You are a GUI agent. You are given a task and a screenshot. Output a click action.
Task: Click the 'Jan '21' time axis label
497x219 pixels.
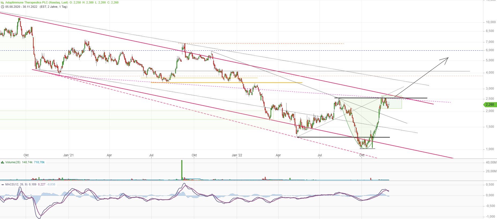[69, 155]
